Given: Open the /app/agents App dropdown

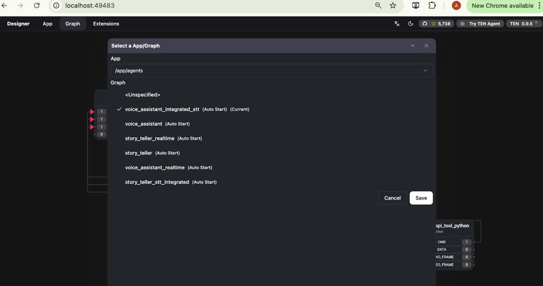Looking at the screenshot, I should coord(271,71).
